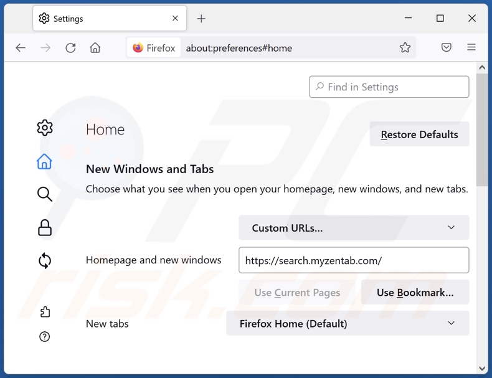Open a new browser tab

pos(201,19)
